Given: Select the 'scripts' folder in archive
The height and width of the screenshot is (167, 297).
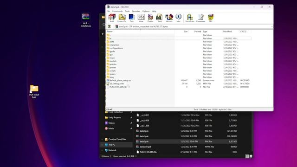Looking at the screenshot, I should [179, 71].
